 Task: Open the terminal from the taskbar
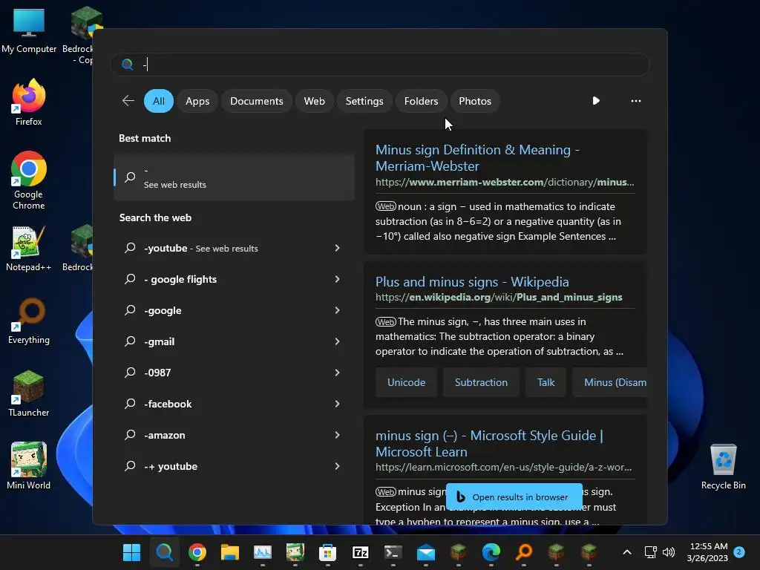(x=393, y=552)
